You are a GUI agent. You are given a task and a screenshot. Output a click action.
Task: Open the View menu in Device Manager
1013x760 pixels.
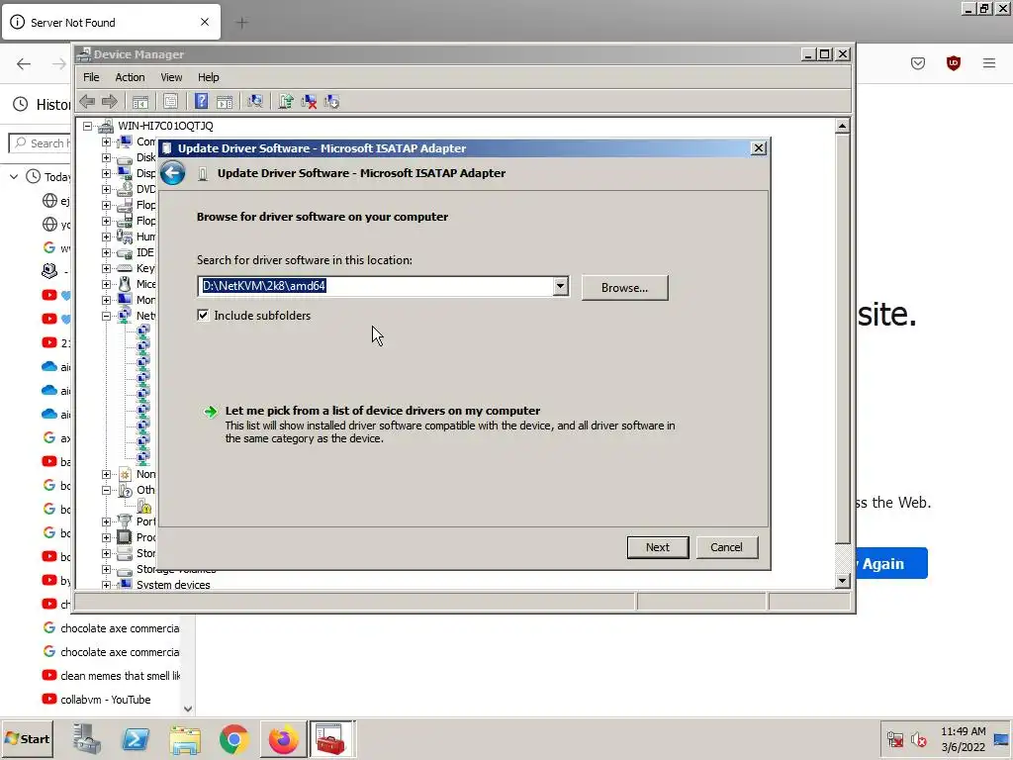pos(171,77)
